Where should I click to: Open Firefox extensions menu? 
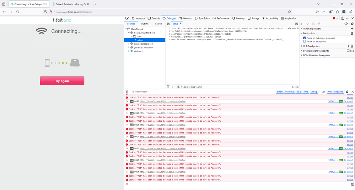click(337, 12)
